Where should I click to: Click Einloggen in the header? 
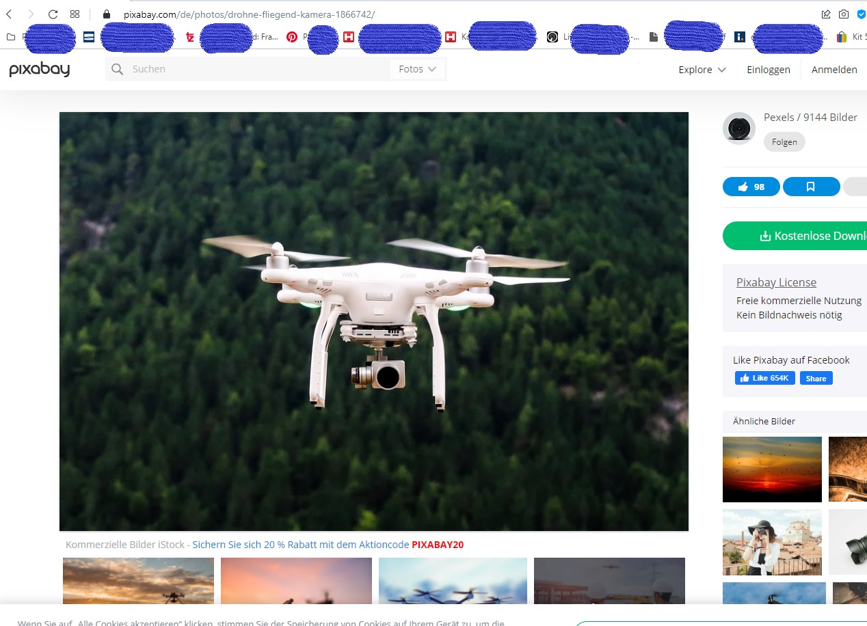768,70
